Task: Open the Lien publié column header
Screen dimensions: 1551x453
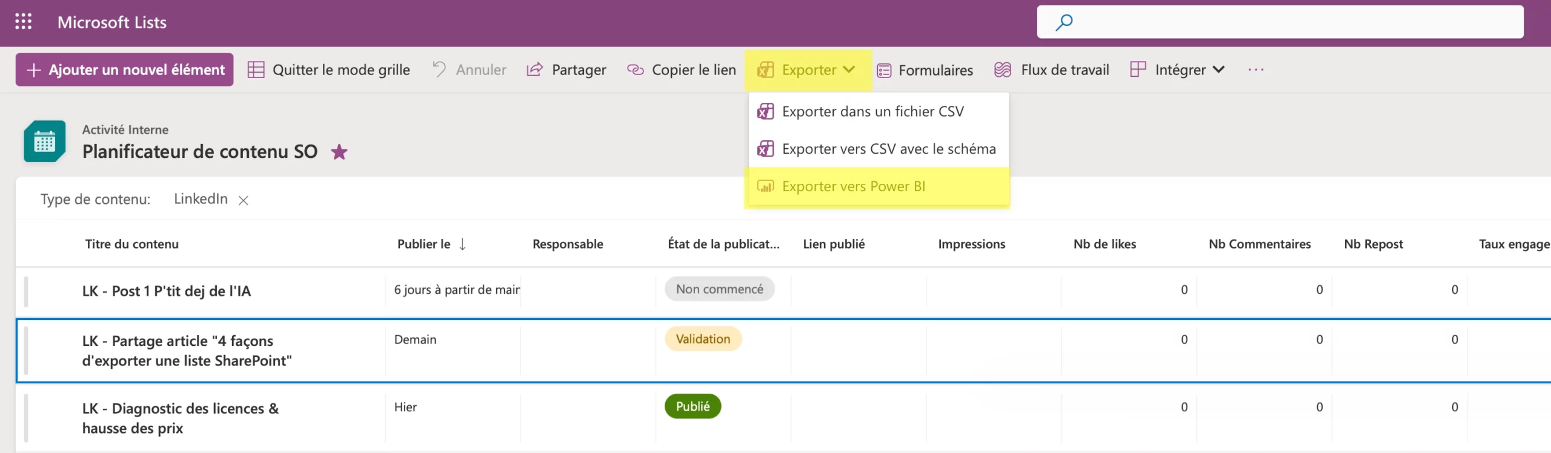Action: coord(834,244)
